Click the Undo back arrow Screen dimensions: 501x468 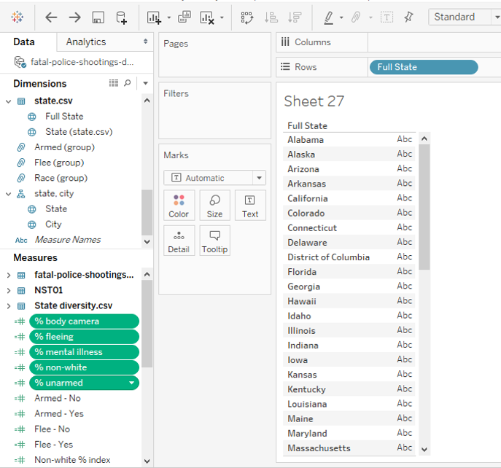click(51, 17)
